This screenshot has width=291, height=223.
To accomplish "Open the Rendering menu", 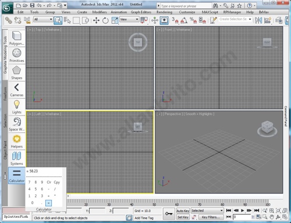I will [164, 12].
